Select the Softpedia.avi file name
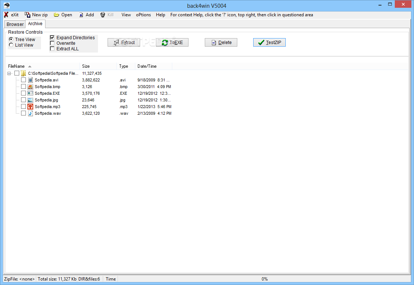Image resolution: width=414 pixels, height=285 pixels. point(47,80)
